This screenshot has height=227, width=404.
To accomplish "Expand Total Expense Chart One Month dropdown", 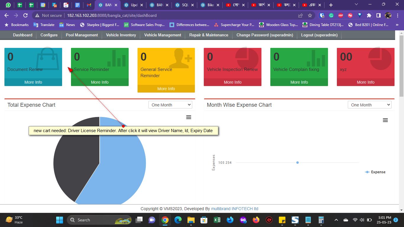I will pos(170,105).
